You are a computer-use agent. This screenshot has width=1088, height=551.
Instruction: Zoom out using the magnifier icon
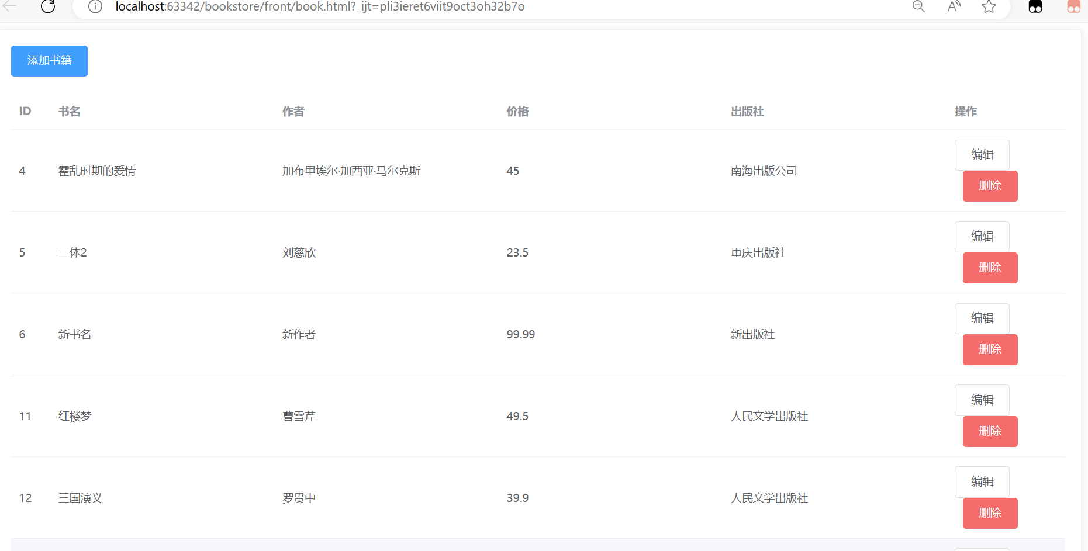918,6
